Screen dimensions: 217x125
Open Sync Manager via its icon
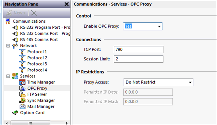click(x=22, y=101)
